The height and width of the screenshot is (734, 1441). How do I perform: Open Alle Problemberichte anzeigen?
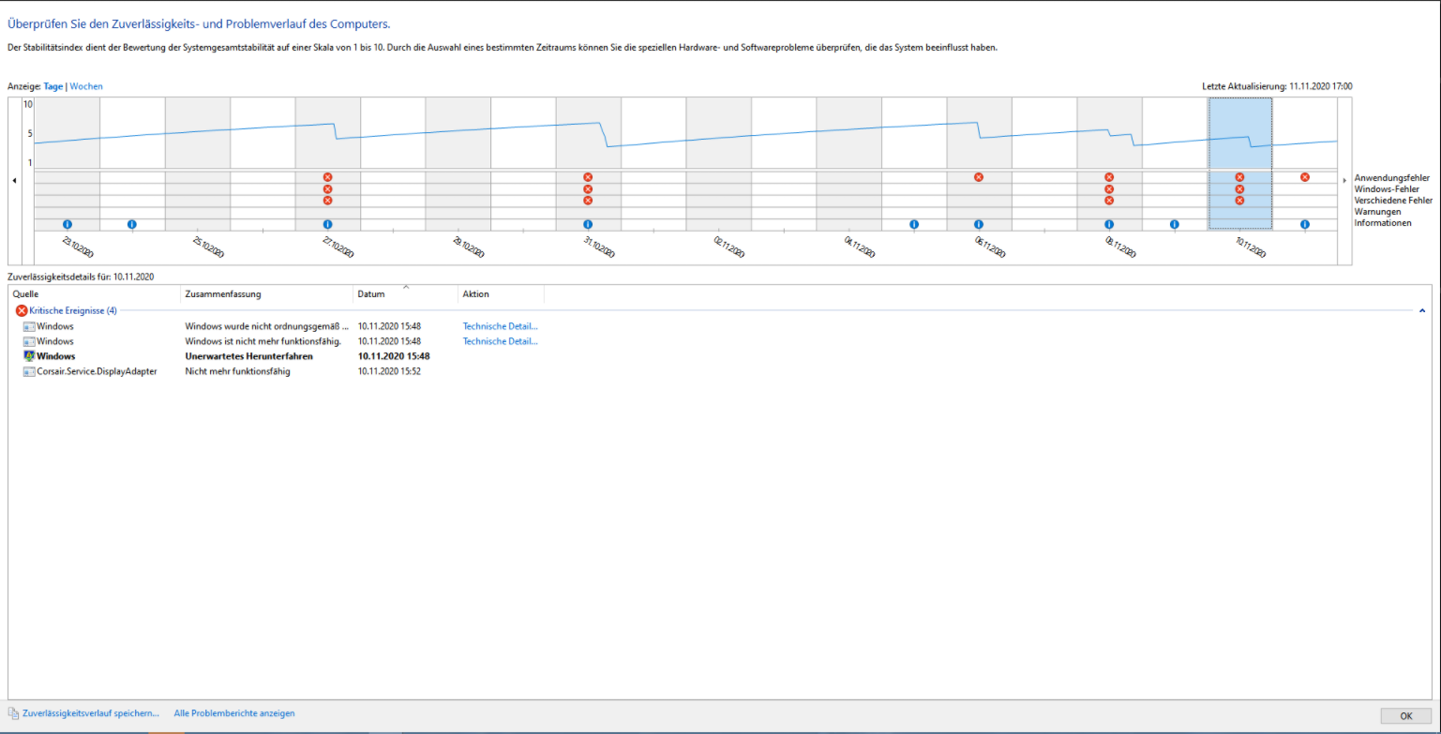coord(234,713)
